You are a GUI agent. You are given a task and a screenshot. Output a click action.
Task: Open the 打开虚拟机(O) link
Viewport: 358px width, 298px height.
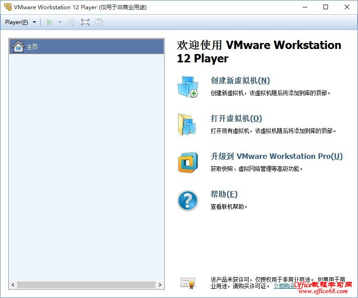coord(236,118)
